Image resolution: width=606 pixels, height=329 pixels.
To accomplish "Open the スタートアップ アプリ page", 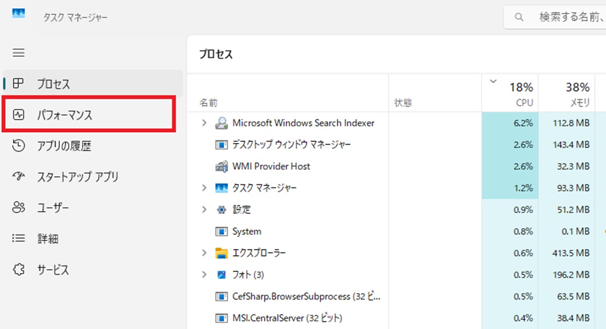I will pyautogui.click(x=93, y=177).
